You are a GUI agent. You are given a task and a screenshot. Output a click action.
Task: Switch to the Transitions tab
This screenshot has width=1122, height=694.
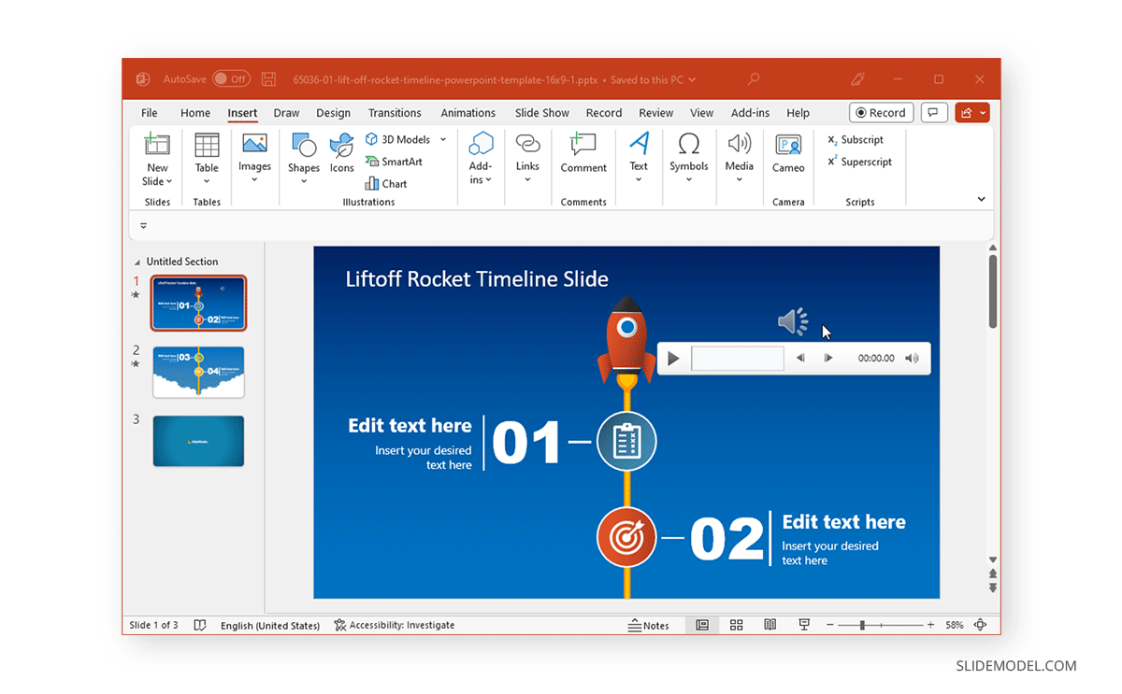(x=395, y=112)
